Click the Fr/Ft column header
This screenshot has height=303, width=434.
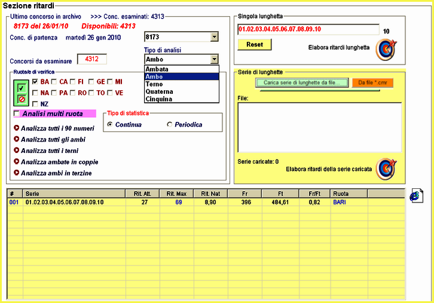314,194
